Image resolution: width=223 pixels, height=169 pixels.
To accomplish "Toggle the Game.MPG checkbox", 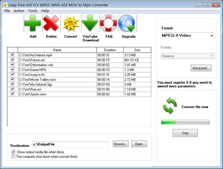I will tap(13, 70).
